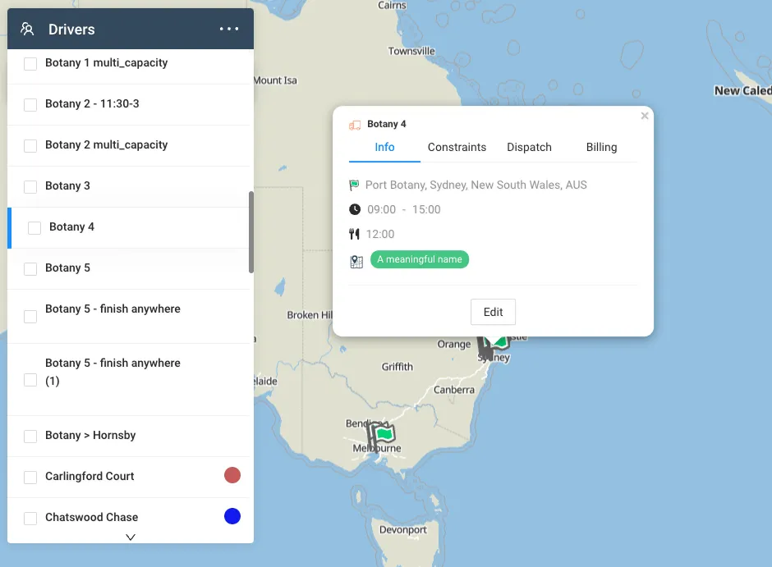Click the 15:00 shift end time
The height and width of the screenshot is (567, 772).
pyautogui.click(x=426, y=209)
